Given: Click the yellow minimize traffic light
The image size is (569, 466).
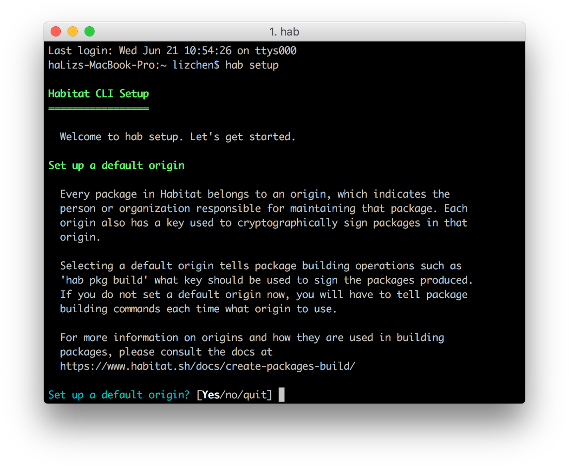Looking at the screenshot, I should 72,31.
